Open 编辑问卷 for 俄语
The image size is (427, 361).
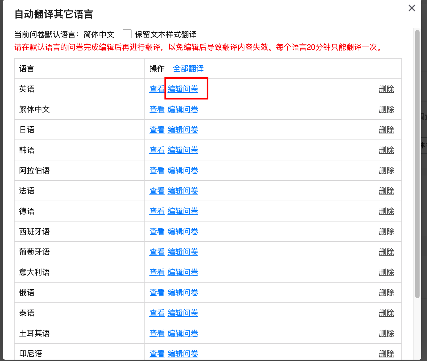[x=183, y=292]
